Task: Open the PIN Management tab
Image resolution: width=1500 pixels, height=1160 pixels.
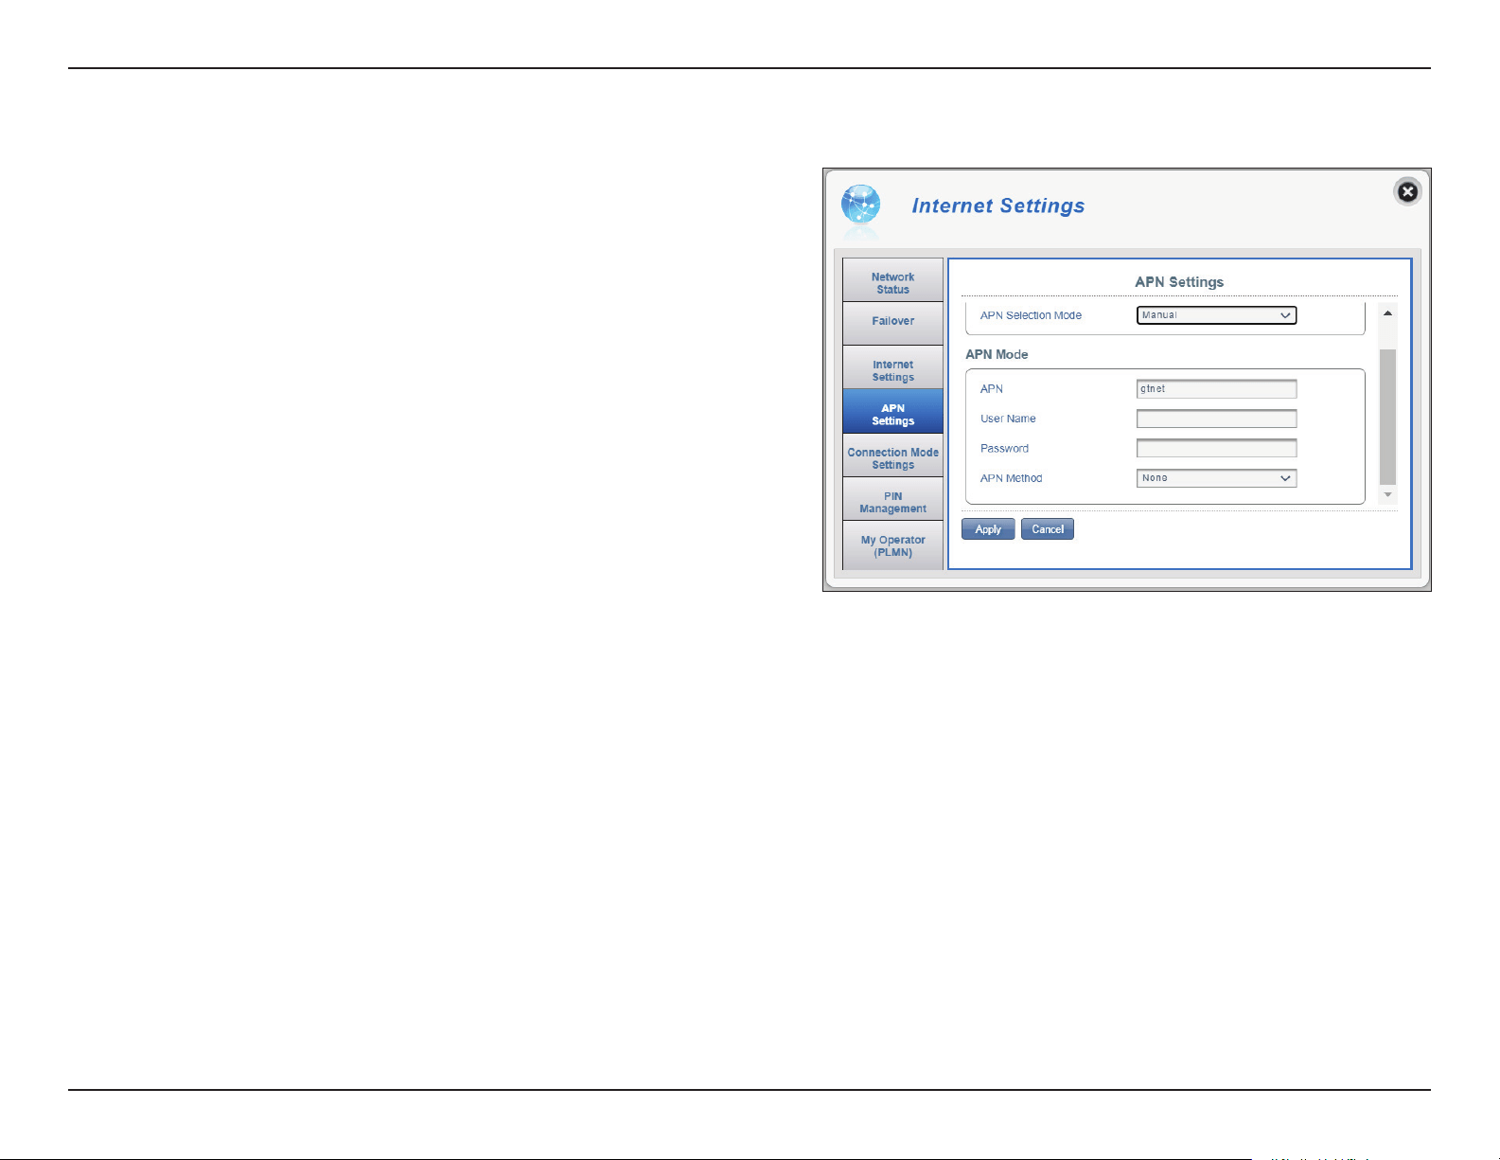Action: pyautogui.click(x=892, y=501)
